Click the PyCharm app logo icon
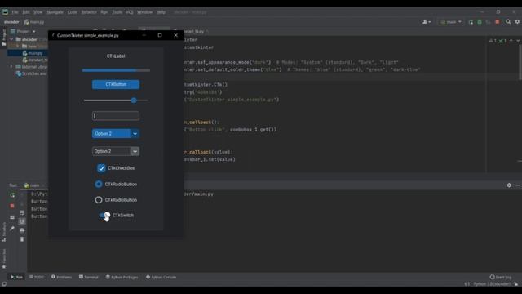The height and width of the screenshot is (294, 522). coord(6,12)
